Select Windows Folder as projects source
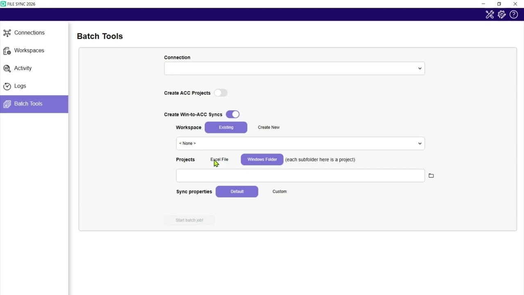The image size is (524, 295). pos(262,159)
